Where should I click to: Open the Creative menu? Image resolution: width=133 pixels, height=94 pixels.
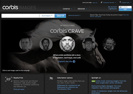click(x=67, y=9)
